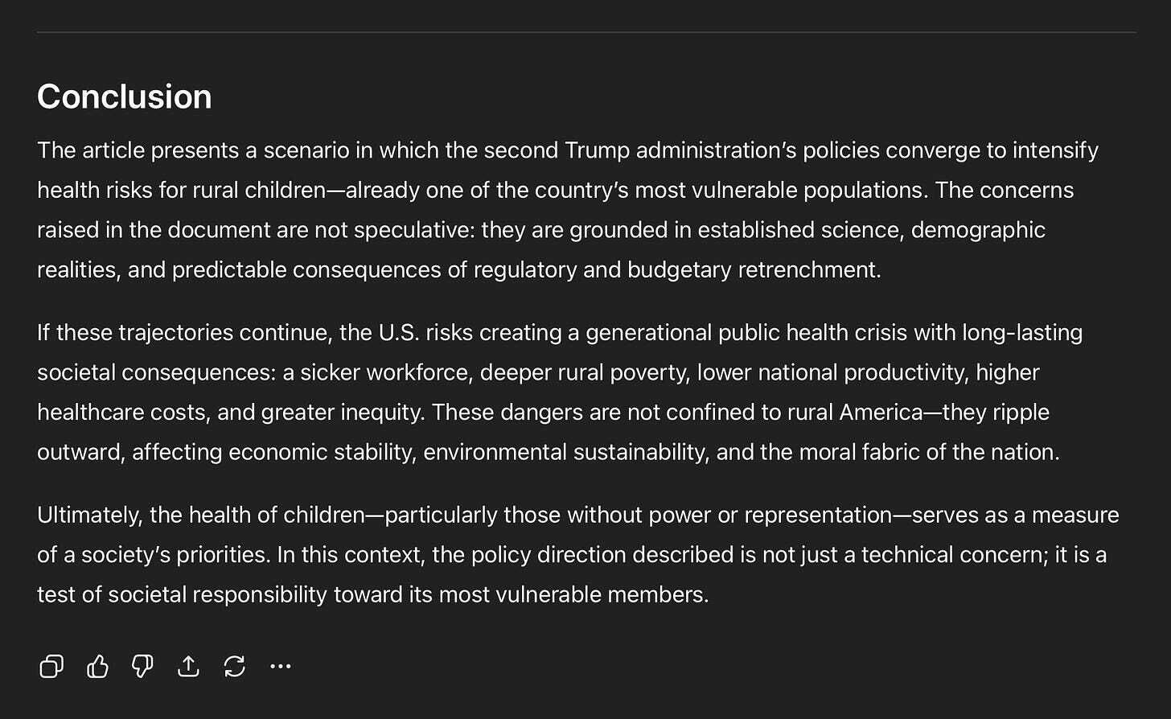Image resolution: width=1171 pixels, height=719 pixels.
Task: Click the horizontal divider above Conclusion
Action: click(x=586, y=32)
